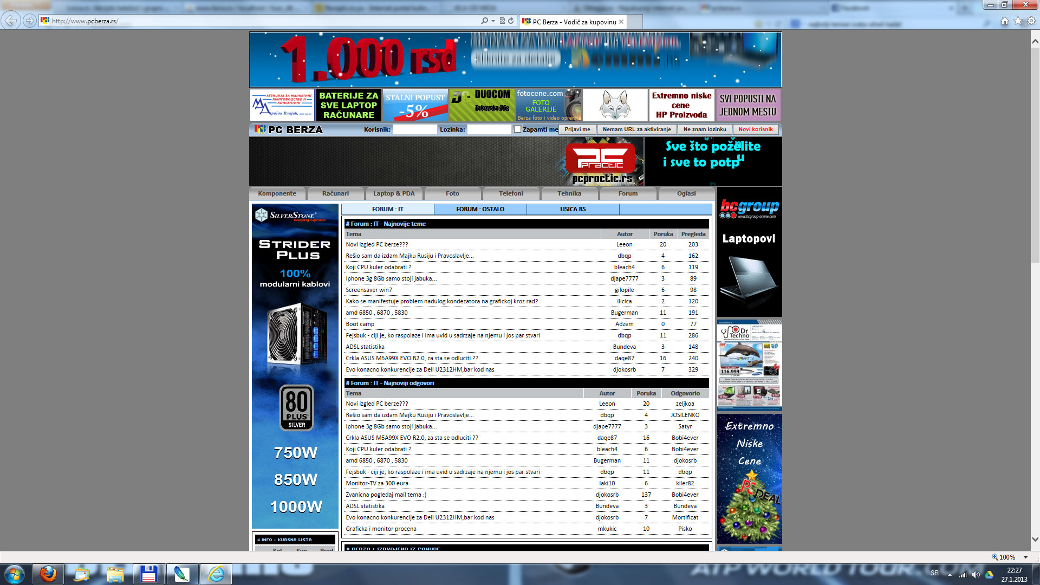The width and height of the screenshot is (1040, 585).
Task: Tick the Zapamti me checkbox
Action: coord(517,129)
